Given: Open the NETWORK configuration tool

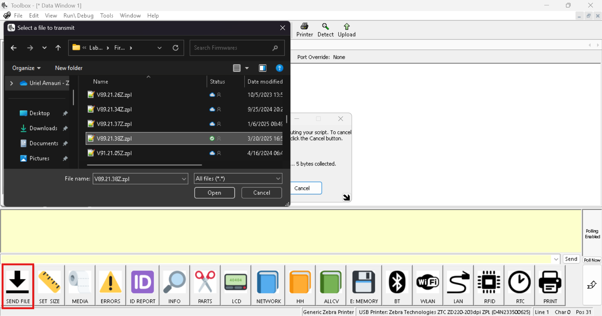Looking at the screenshot, I should pyautogui.click(x=268, y=285).
